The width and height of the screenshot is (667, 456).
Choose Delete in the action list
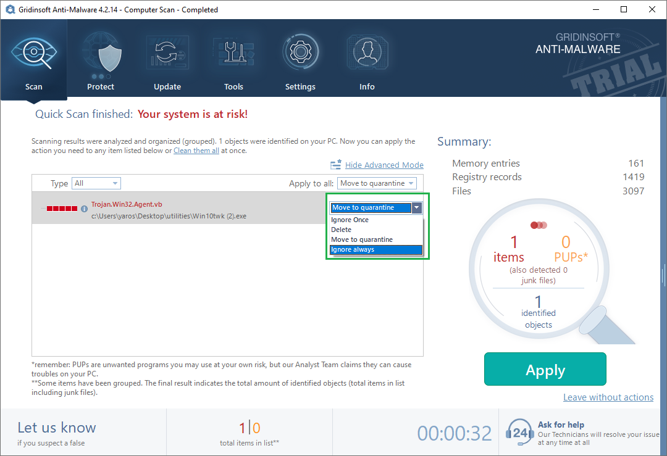[342, 230]
